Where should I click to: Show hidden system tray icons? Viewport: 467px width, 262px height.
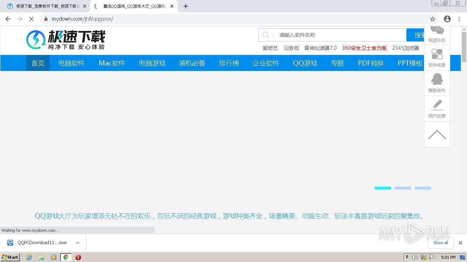coord(407,257)
